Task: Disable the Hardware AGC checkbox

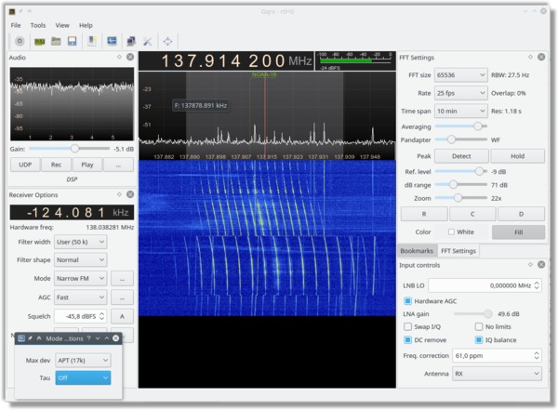Action: pos(408,301)
